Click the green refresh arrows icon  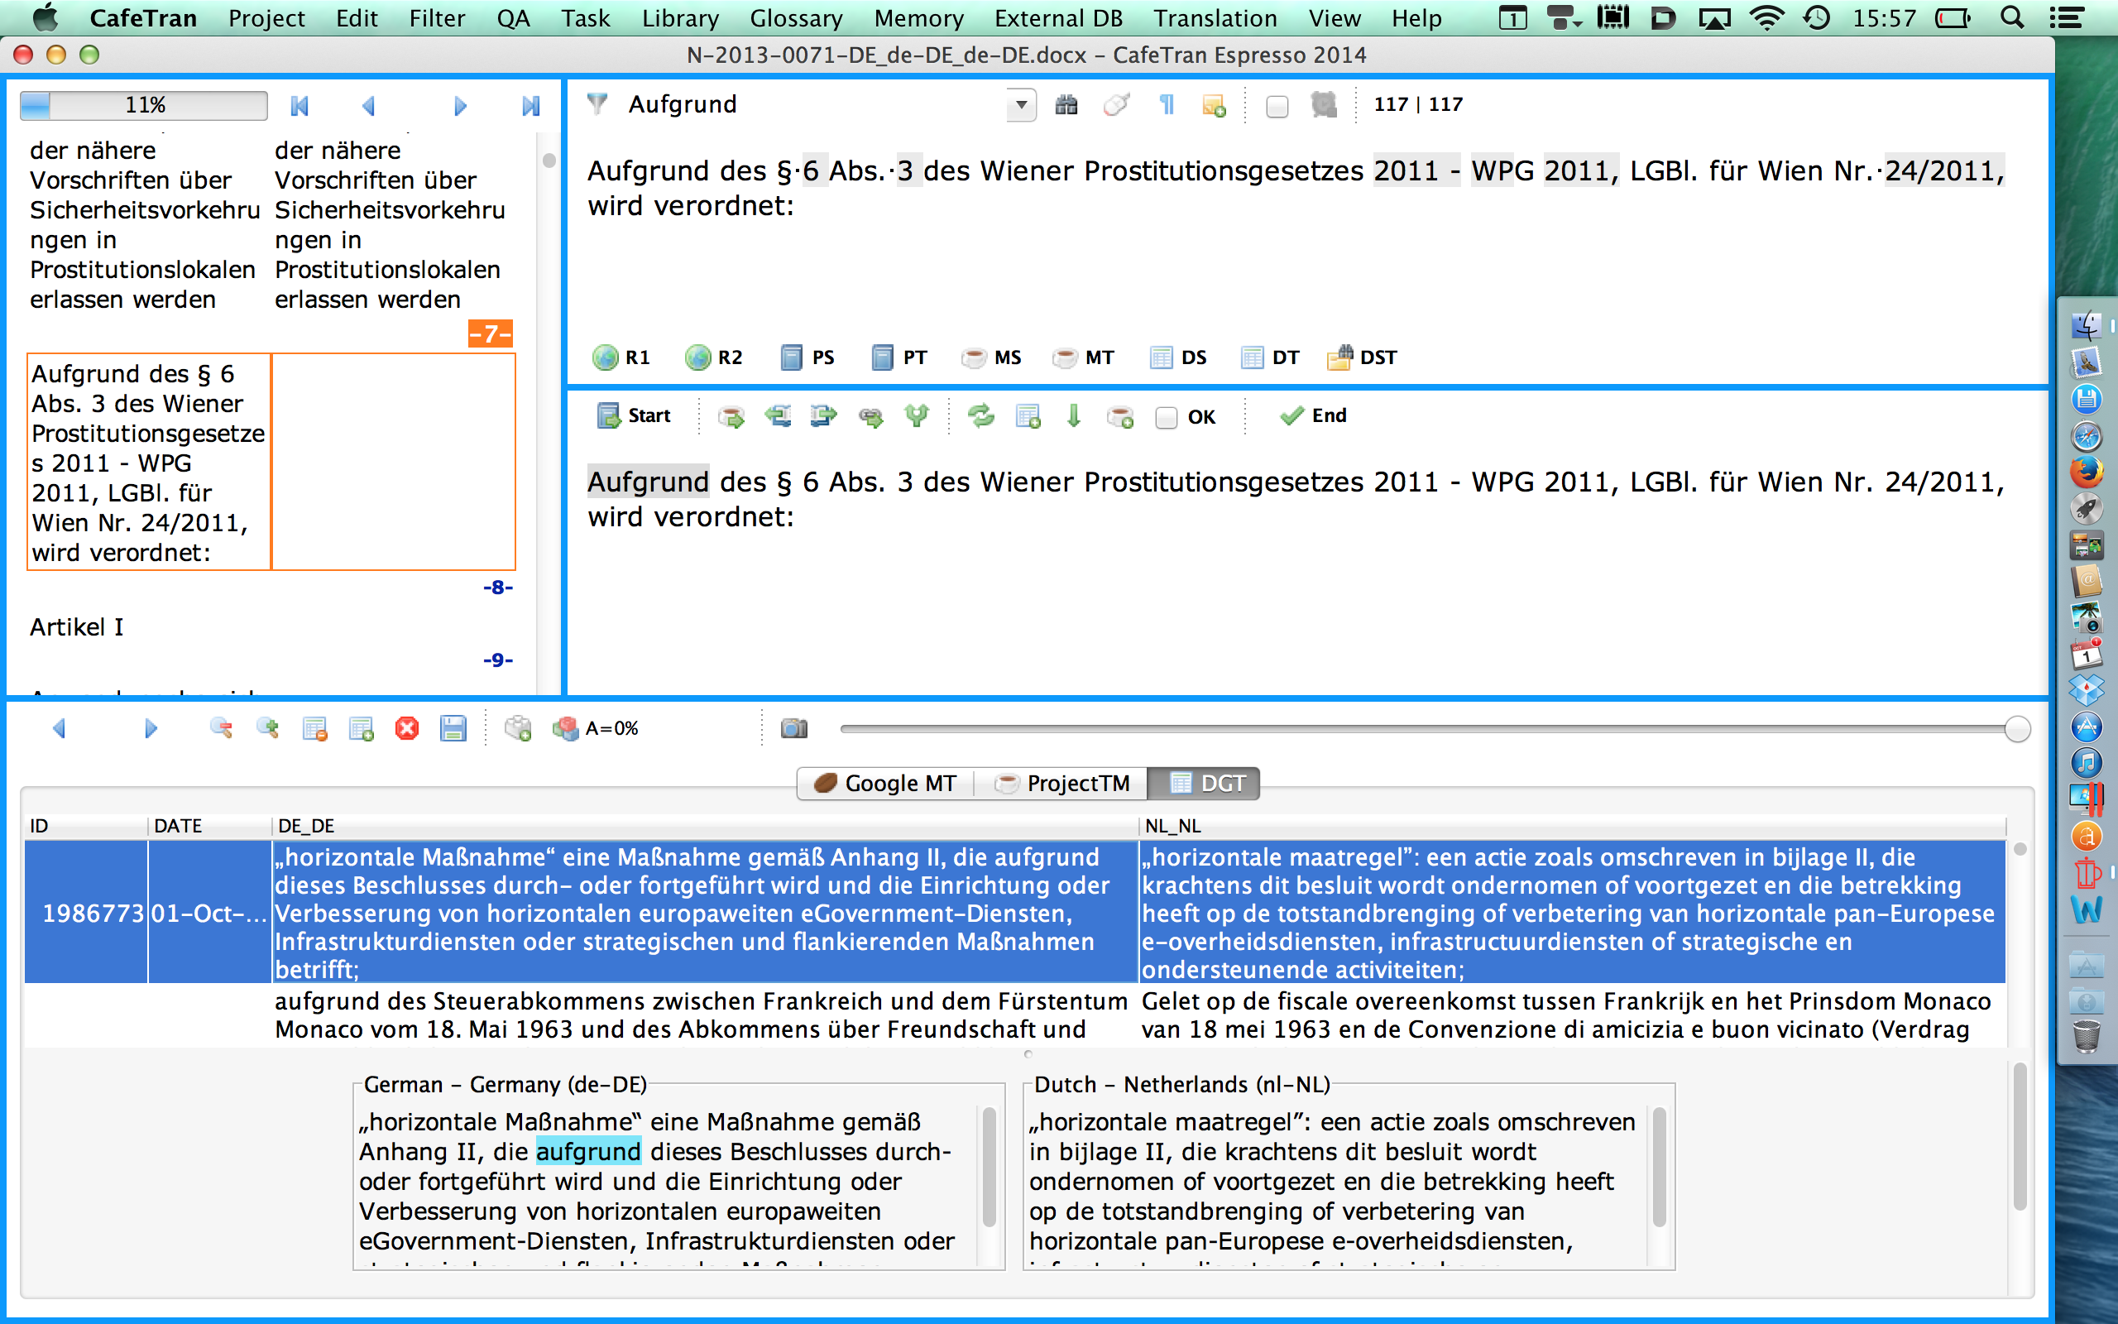(x=980, y=416)
